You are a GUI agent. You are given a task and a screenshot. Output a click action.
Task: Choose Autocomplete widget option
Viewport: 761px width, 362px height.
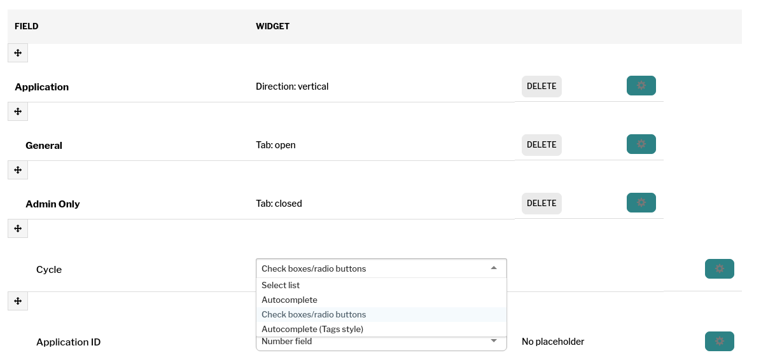click(381, 300)
